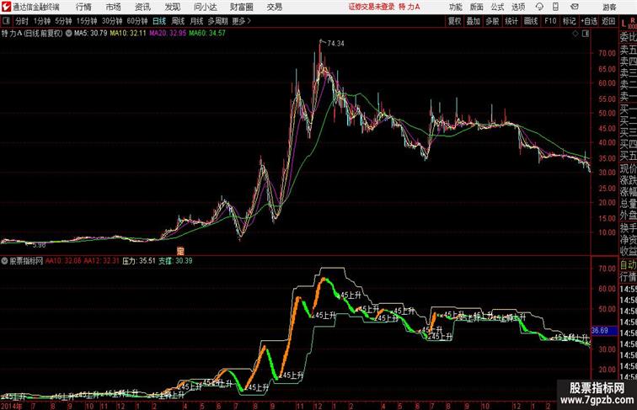637x410 pixels.
Task: Open the 财富圈 menu
Action: (241, 7)
